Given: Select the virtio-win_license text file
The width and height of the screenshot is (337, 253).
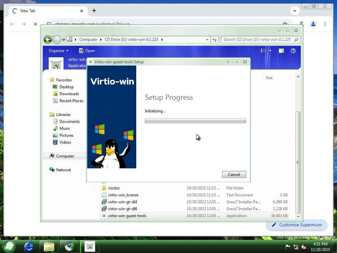Looking at the screenshot, I should pyautogui.click(x=194, y=195).
